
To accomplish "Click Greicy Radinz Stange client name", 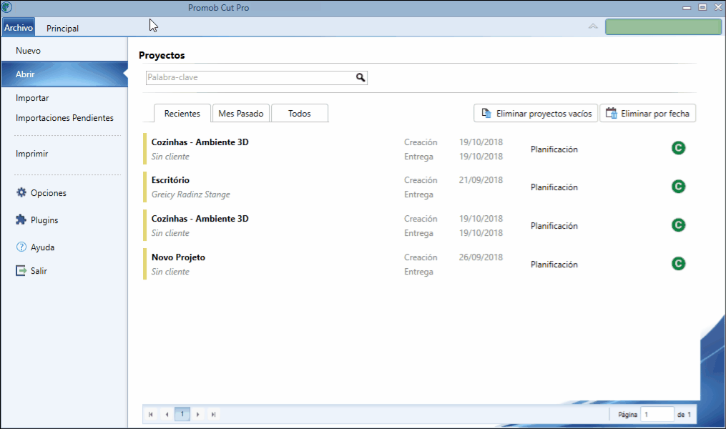I will tap(191, 194).
